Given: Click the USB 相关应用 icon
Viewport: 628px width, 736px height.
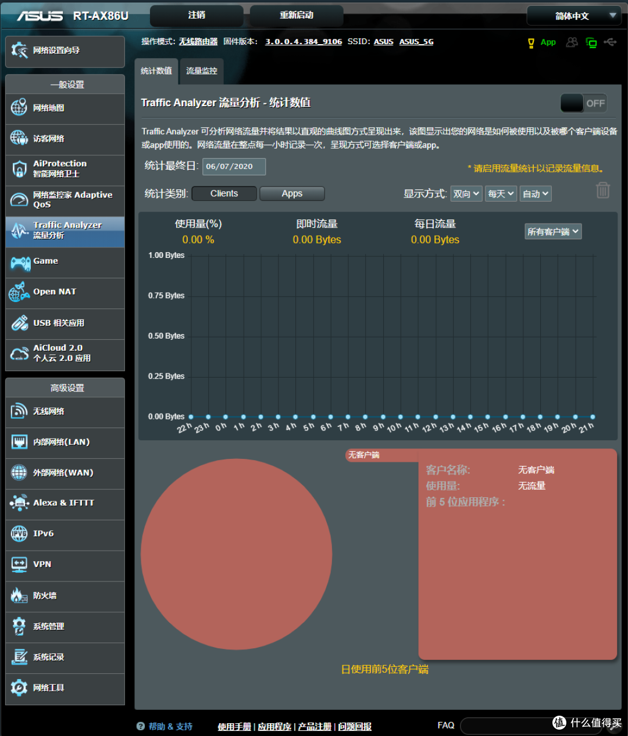Looking at the screenshot, I should tap(19, 323).
